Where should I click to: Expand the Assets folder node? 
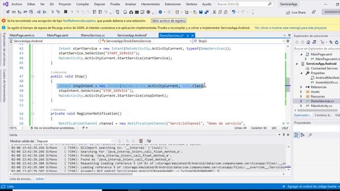301,92
